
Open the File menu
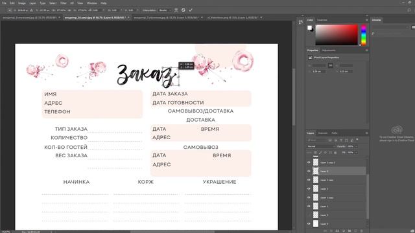point(5,3)
